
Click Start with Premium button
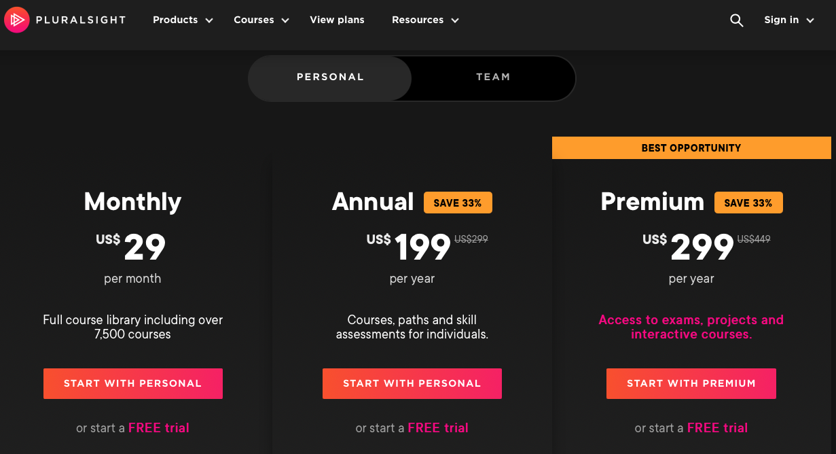coord(691,383)
